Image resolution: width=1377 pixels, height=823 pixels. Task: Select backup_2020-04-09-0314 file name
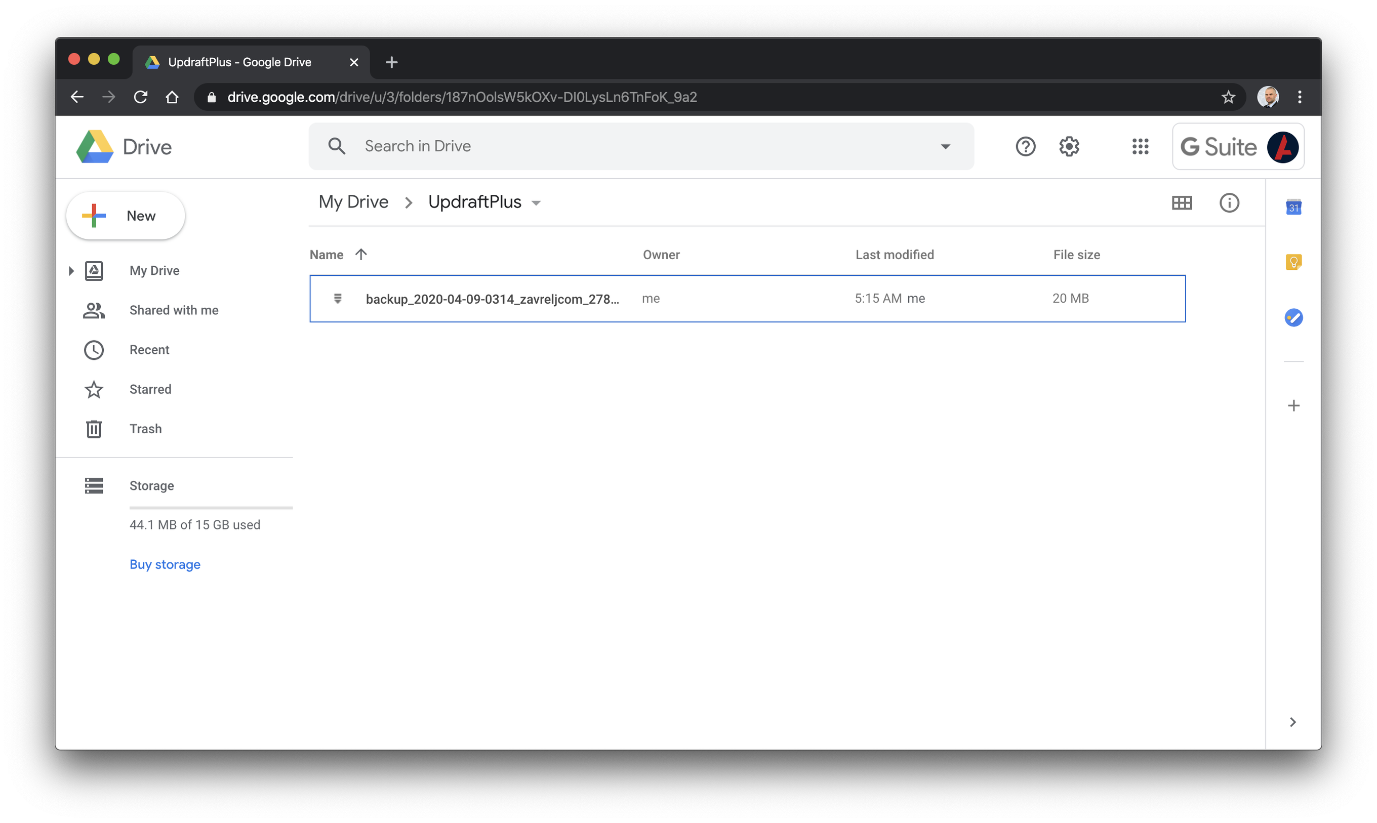pyautogui.click(x=493, y=299)
